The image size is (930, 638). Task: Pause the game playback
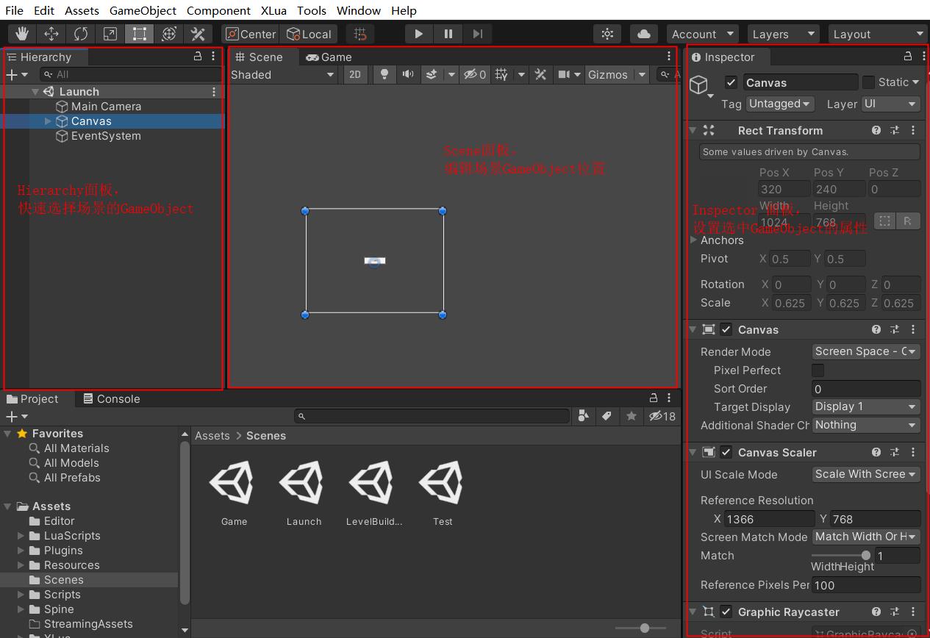(x=448, y=34)
